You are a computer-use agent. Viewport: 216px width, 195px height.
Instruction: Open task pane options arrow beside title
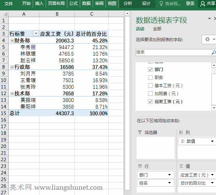coord(209,19)
